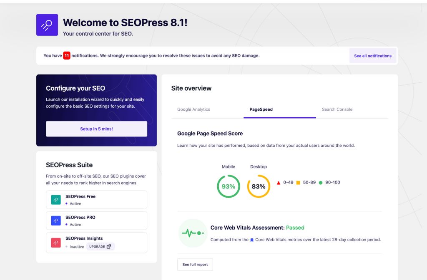Click the Mobile 93% score gauge

(x=229, y=186)
